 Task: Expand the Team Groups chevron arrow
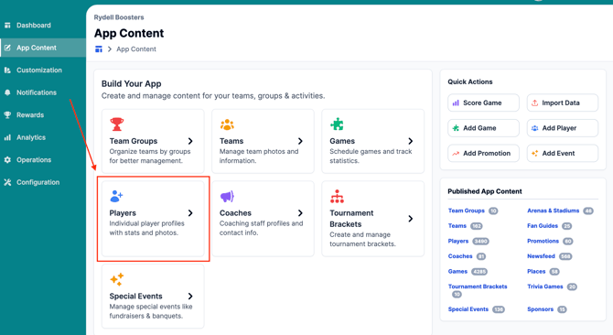190,141
